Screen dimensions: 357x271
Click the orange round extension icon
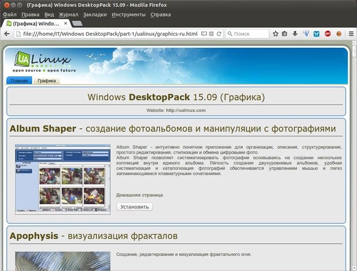339,34
